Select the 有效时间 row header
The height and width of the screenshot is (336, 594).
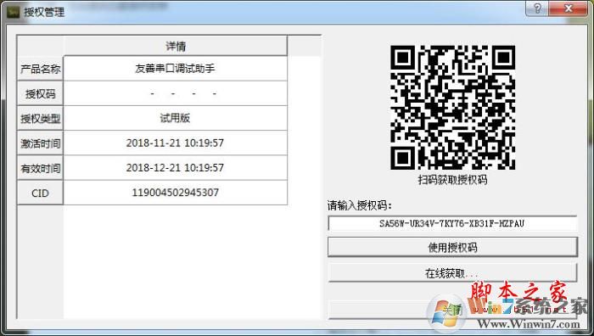coord(40,168)
